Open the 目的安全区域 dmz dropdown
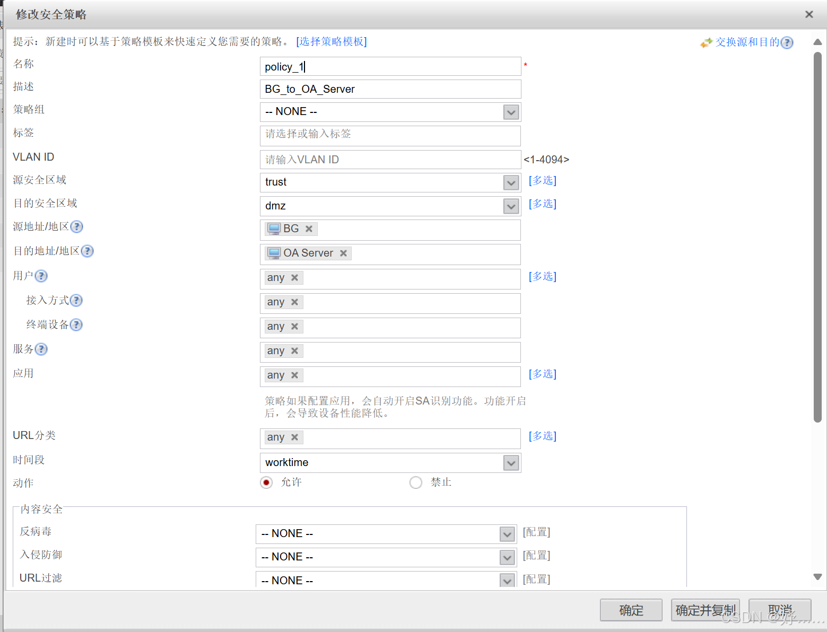Screen dimensions: 827x632 pos(511,206)
